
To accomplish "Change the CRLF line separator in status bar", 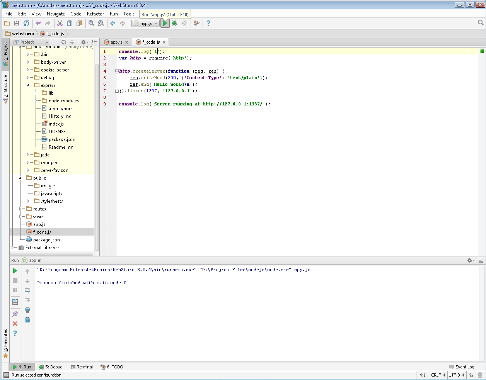I will pyautogui.click(x=438, y=375).
